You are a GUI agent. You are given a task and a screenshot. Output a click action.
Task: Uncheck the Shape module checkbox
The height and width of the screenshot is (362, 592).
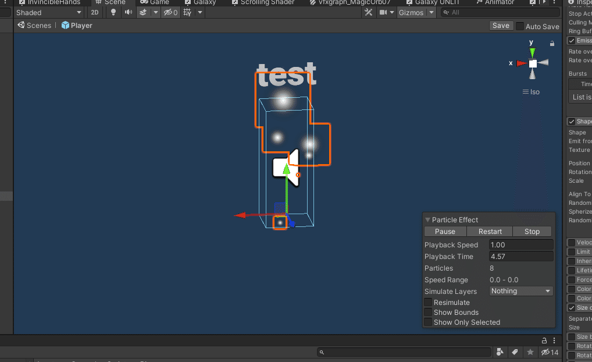[572, 121]
